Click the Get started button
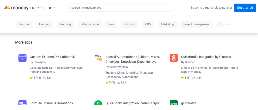 [x=245, y=8]
